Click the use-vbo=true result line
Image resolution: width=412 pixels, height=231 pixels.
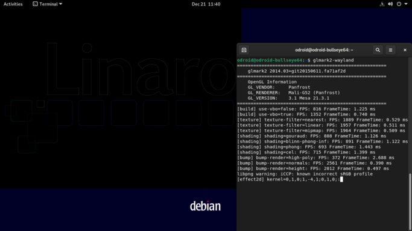click(x=306, y=114)
